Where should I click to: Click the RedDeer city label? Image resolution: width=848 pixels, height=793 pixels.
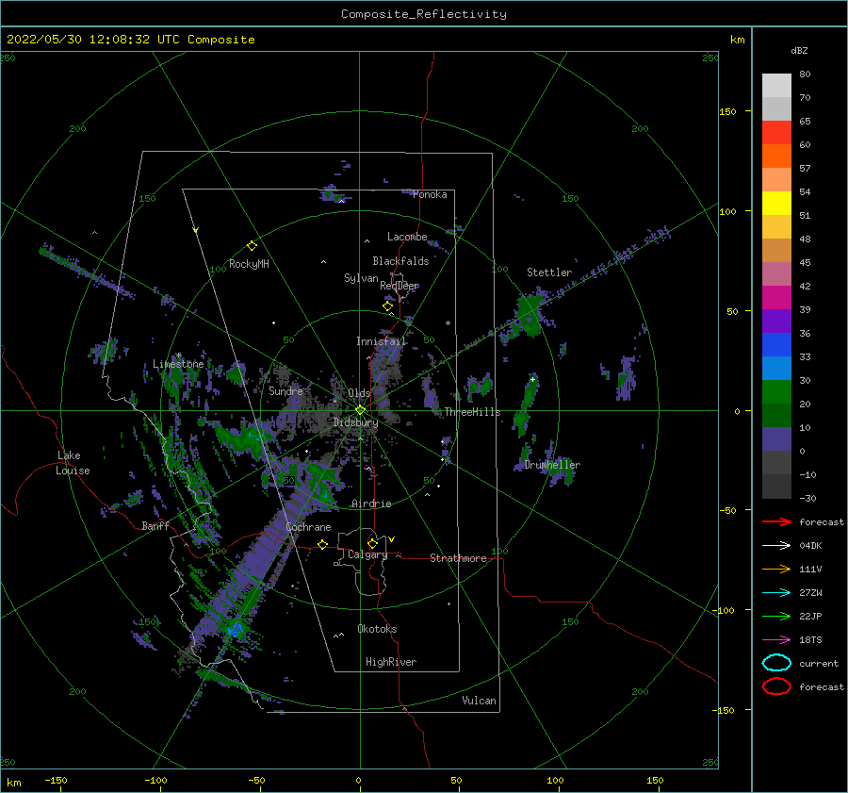click(400, 286)
